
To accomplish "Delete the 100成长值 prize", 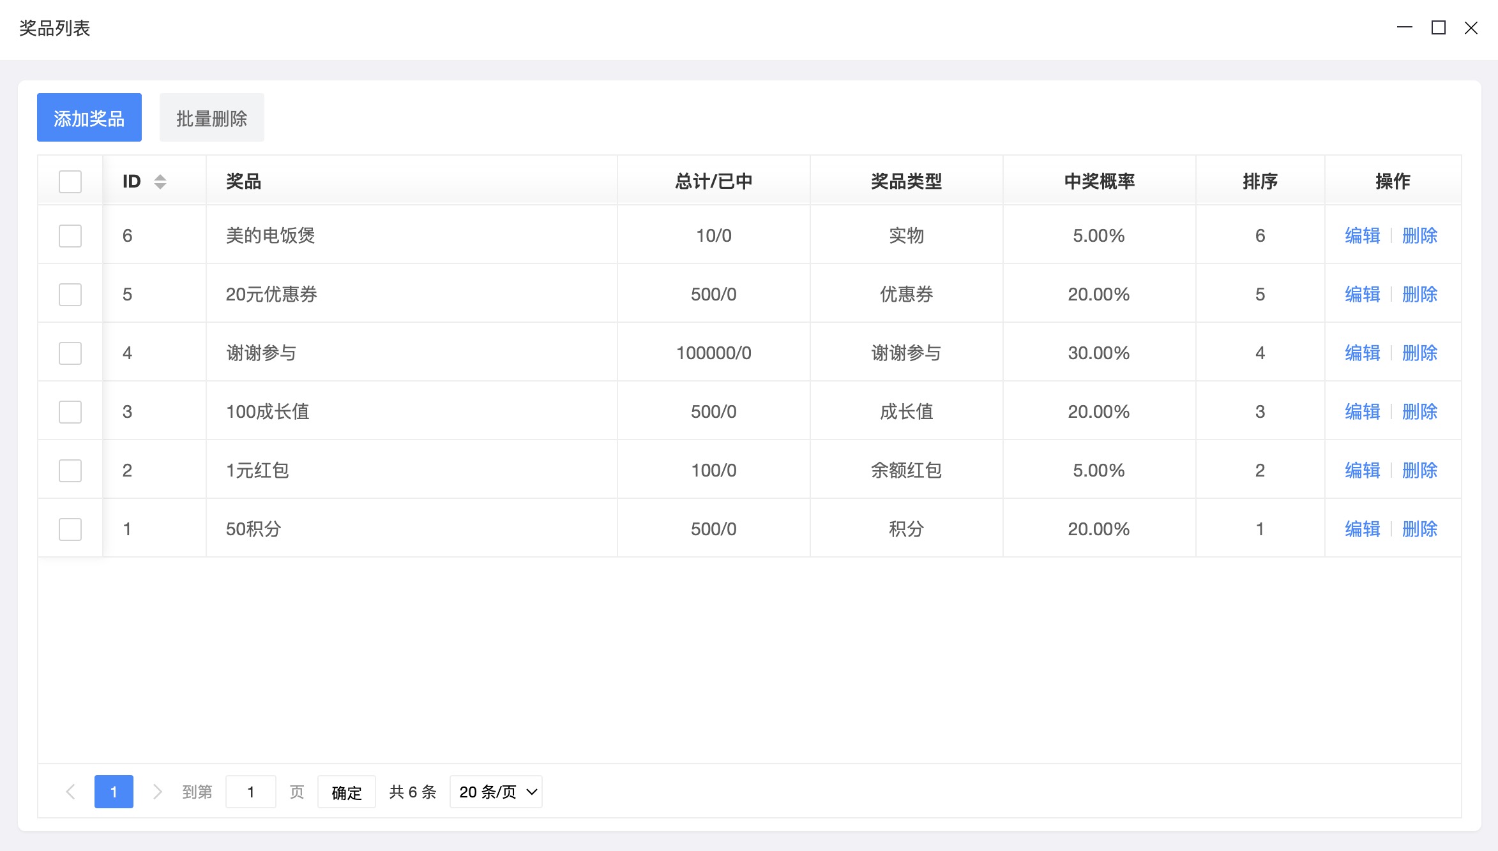I will pyautogui.click(x=1420, y=411).
